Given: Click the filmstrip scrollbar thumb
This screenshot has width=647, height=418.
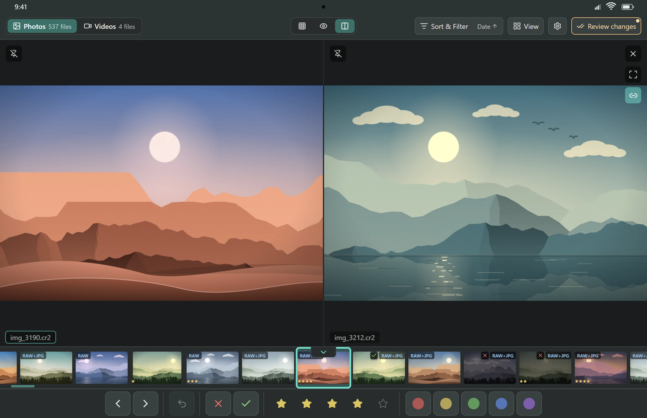Looking at the screenshot, I should pyautogui.click(x=23, y=386).
